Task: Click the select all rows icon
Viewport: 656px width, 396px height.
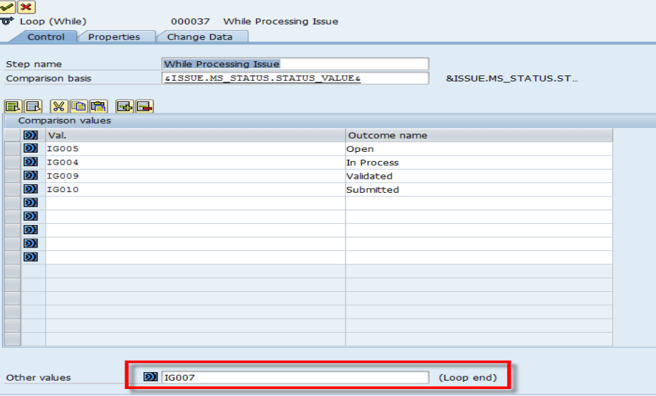Action: click(13, 106)
